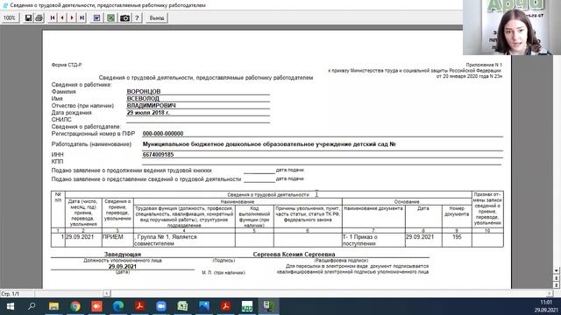Open the Windows Start menu
Screen dimensions: 561x315
(11, 306)
